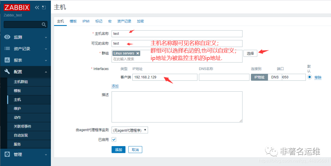
Task: Click the IP地址 field 192.168.2.129
Action: [x=165, y=77]
